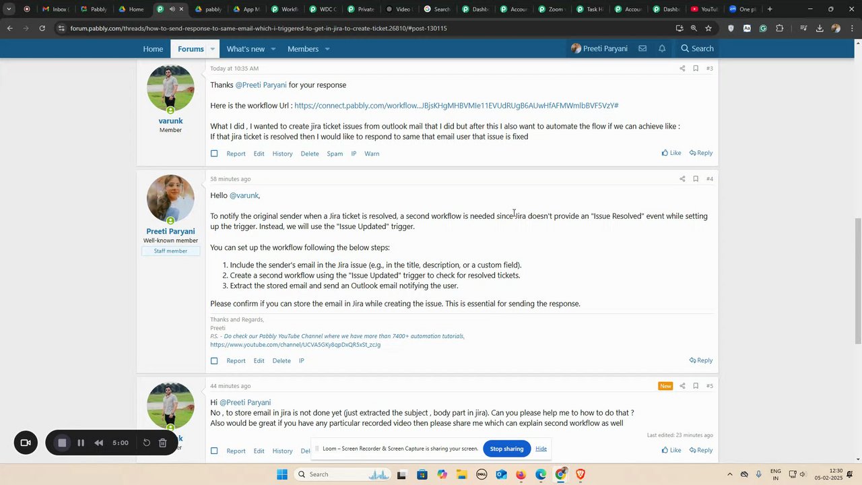Click IP on post #4
The height and width of the screenshot is (485, 862).
(302, 361)
